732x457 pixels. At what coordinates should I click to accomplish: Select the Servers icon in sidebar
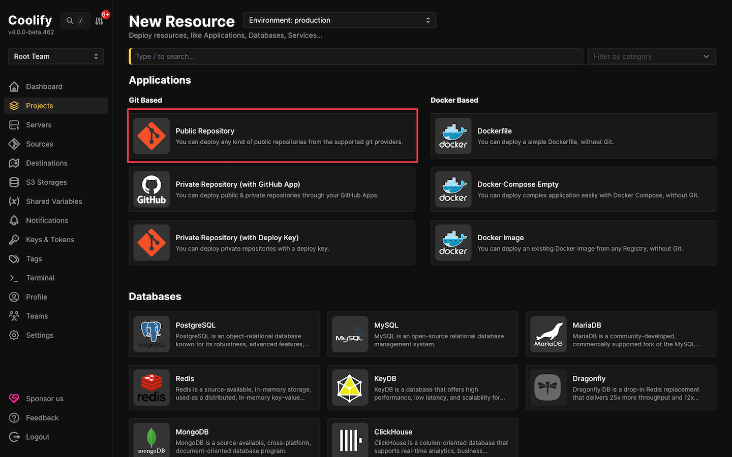pos(14,125)
